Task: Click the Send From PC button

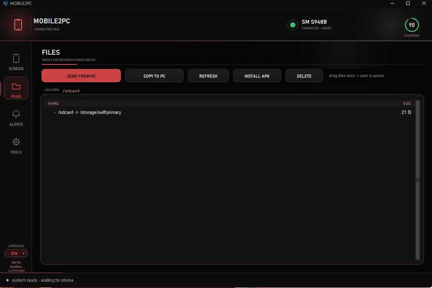Action: click(x=81, y=76)
